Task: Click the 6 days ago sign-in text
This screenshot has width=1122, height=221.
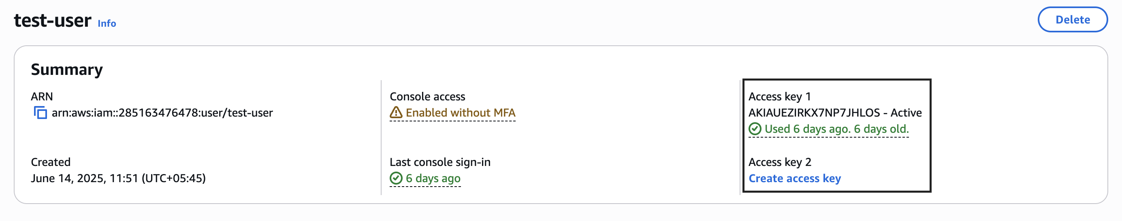Action: [x=433, y=178]
